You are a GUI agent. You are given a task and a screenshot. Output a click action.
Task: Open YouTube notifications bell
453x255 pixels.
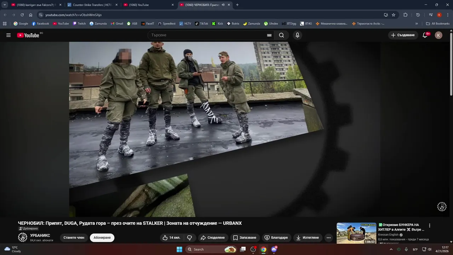point(425,35)
